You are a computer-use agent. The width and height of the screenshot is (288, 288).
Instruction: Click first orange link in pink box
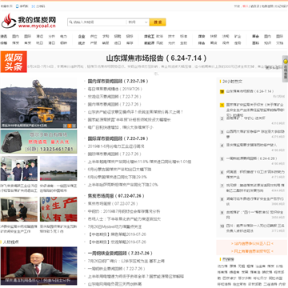pos(252,243)
